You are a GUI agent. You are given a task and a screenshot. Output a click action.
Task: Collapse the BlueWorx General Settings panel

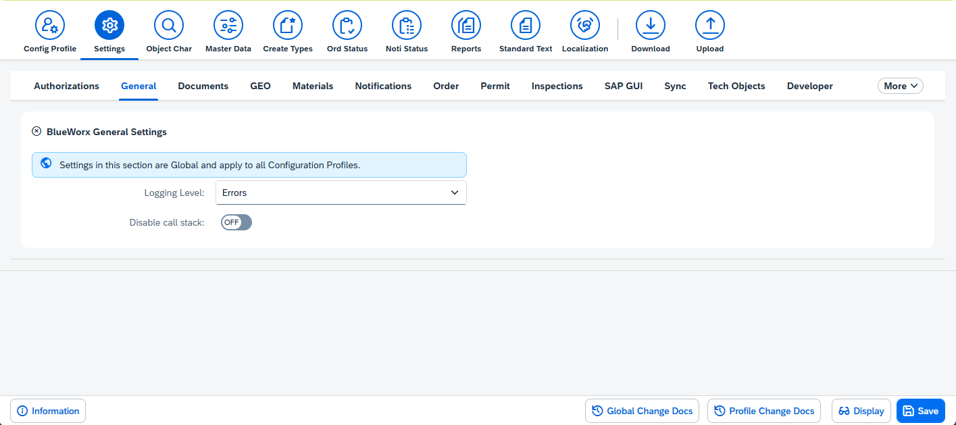pyautogui.click(x=36, y=131)
